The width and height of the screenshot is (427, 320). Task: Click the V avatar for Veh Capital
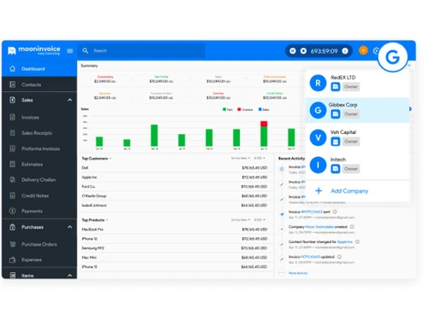(318, 137)
